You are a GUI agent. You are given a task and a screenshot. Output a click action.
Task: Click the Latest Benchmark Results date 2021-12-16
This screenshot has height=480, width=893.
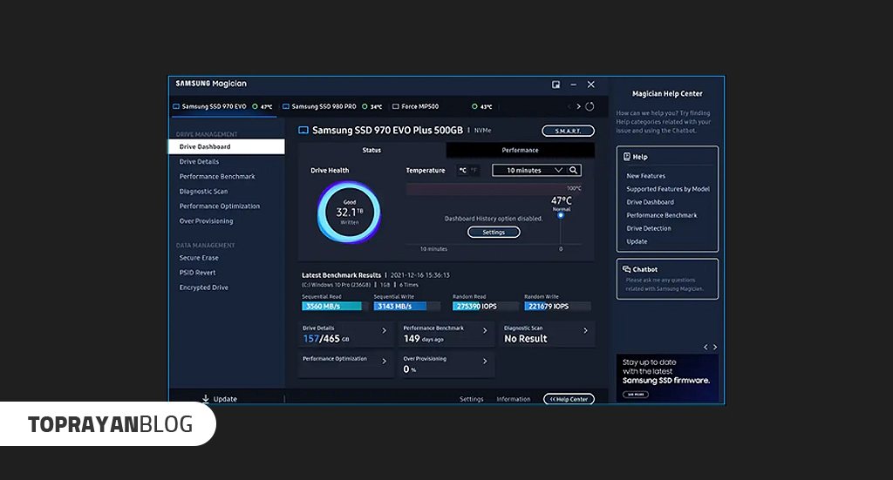419,275
